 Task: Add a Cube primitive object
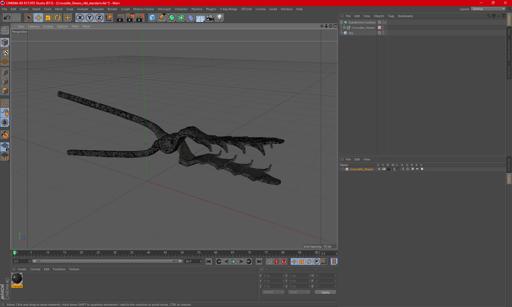(152, 18)
